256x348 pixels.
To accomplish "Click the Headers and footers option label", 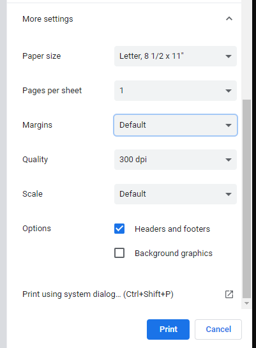I will [172, 229].
